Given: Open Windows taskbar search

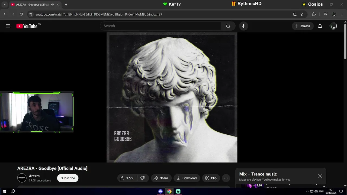Looking at the screenshot, I should click(x=13, y=191).
